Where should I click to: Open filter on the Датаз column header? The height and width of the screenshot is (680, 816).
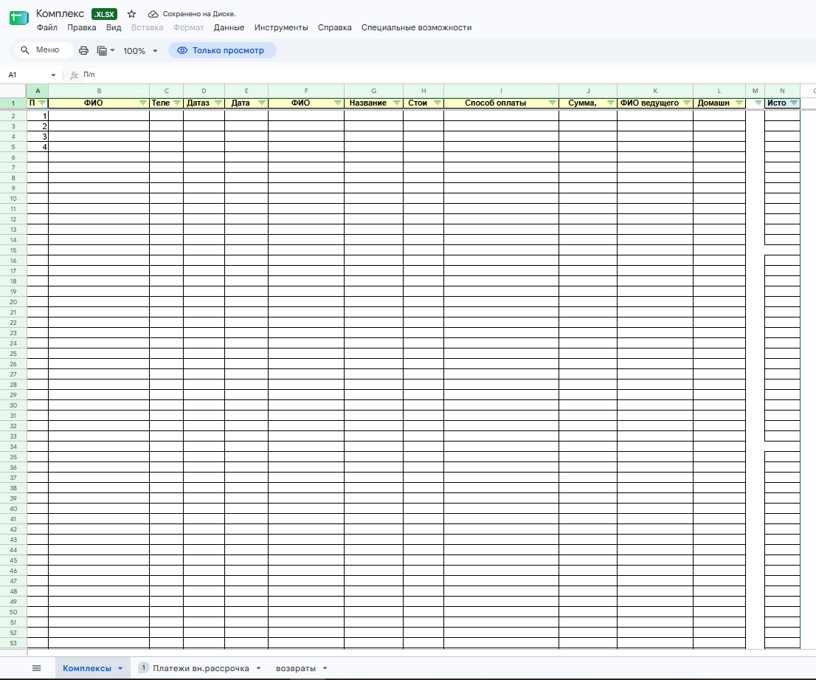218,103
